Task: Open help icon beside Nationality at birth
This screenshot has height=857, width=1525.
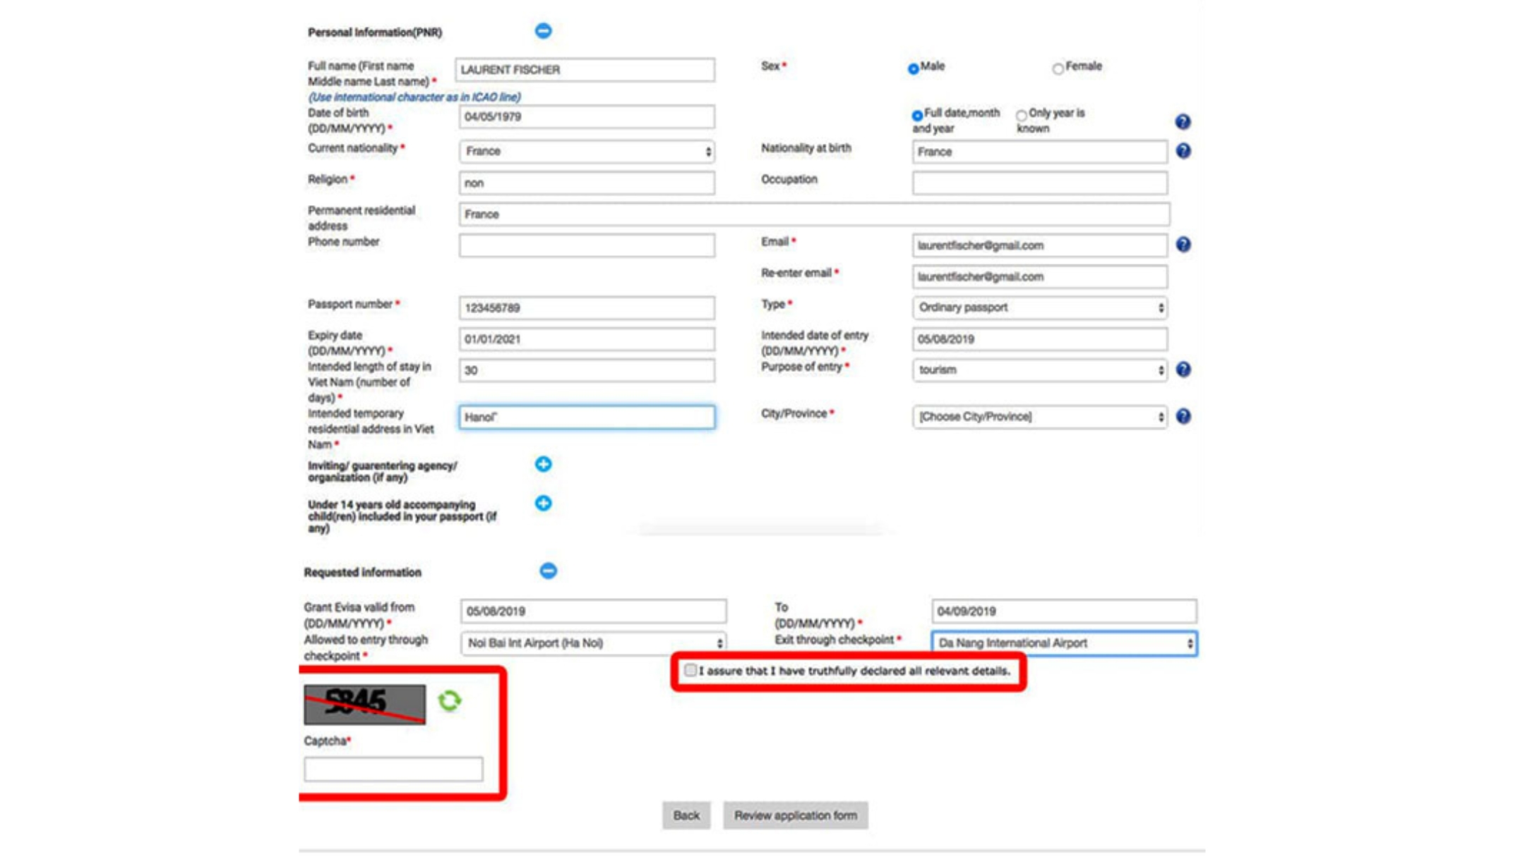Action: tap(1183, 151)
